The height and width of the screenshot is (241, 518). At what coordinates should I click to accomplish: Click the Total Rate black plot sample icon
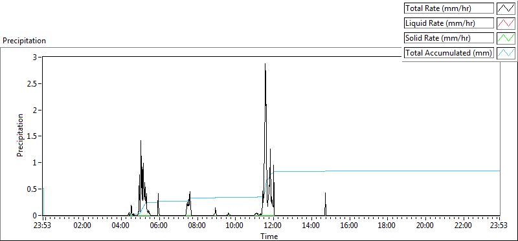click(x=506, y=8)
